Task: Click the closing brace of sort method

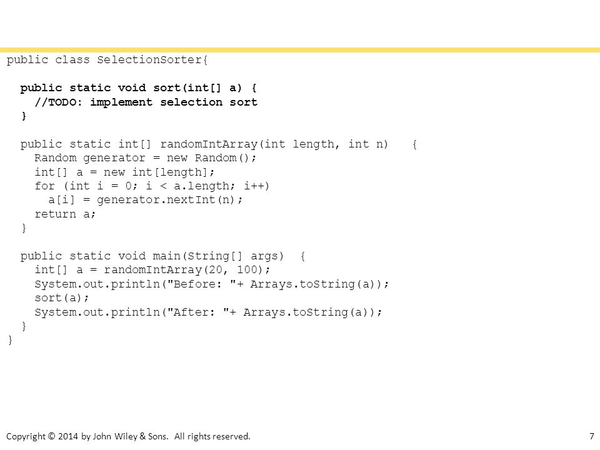Action: tap(24, 116)
